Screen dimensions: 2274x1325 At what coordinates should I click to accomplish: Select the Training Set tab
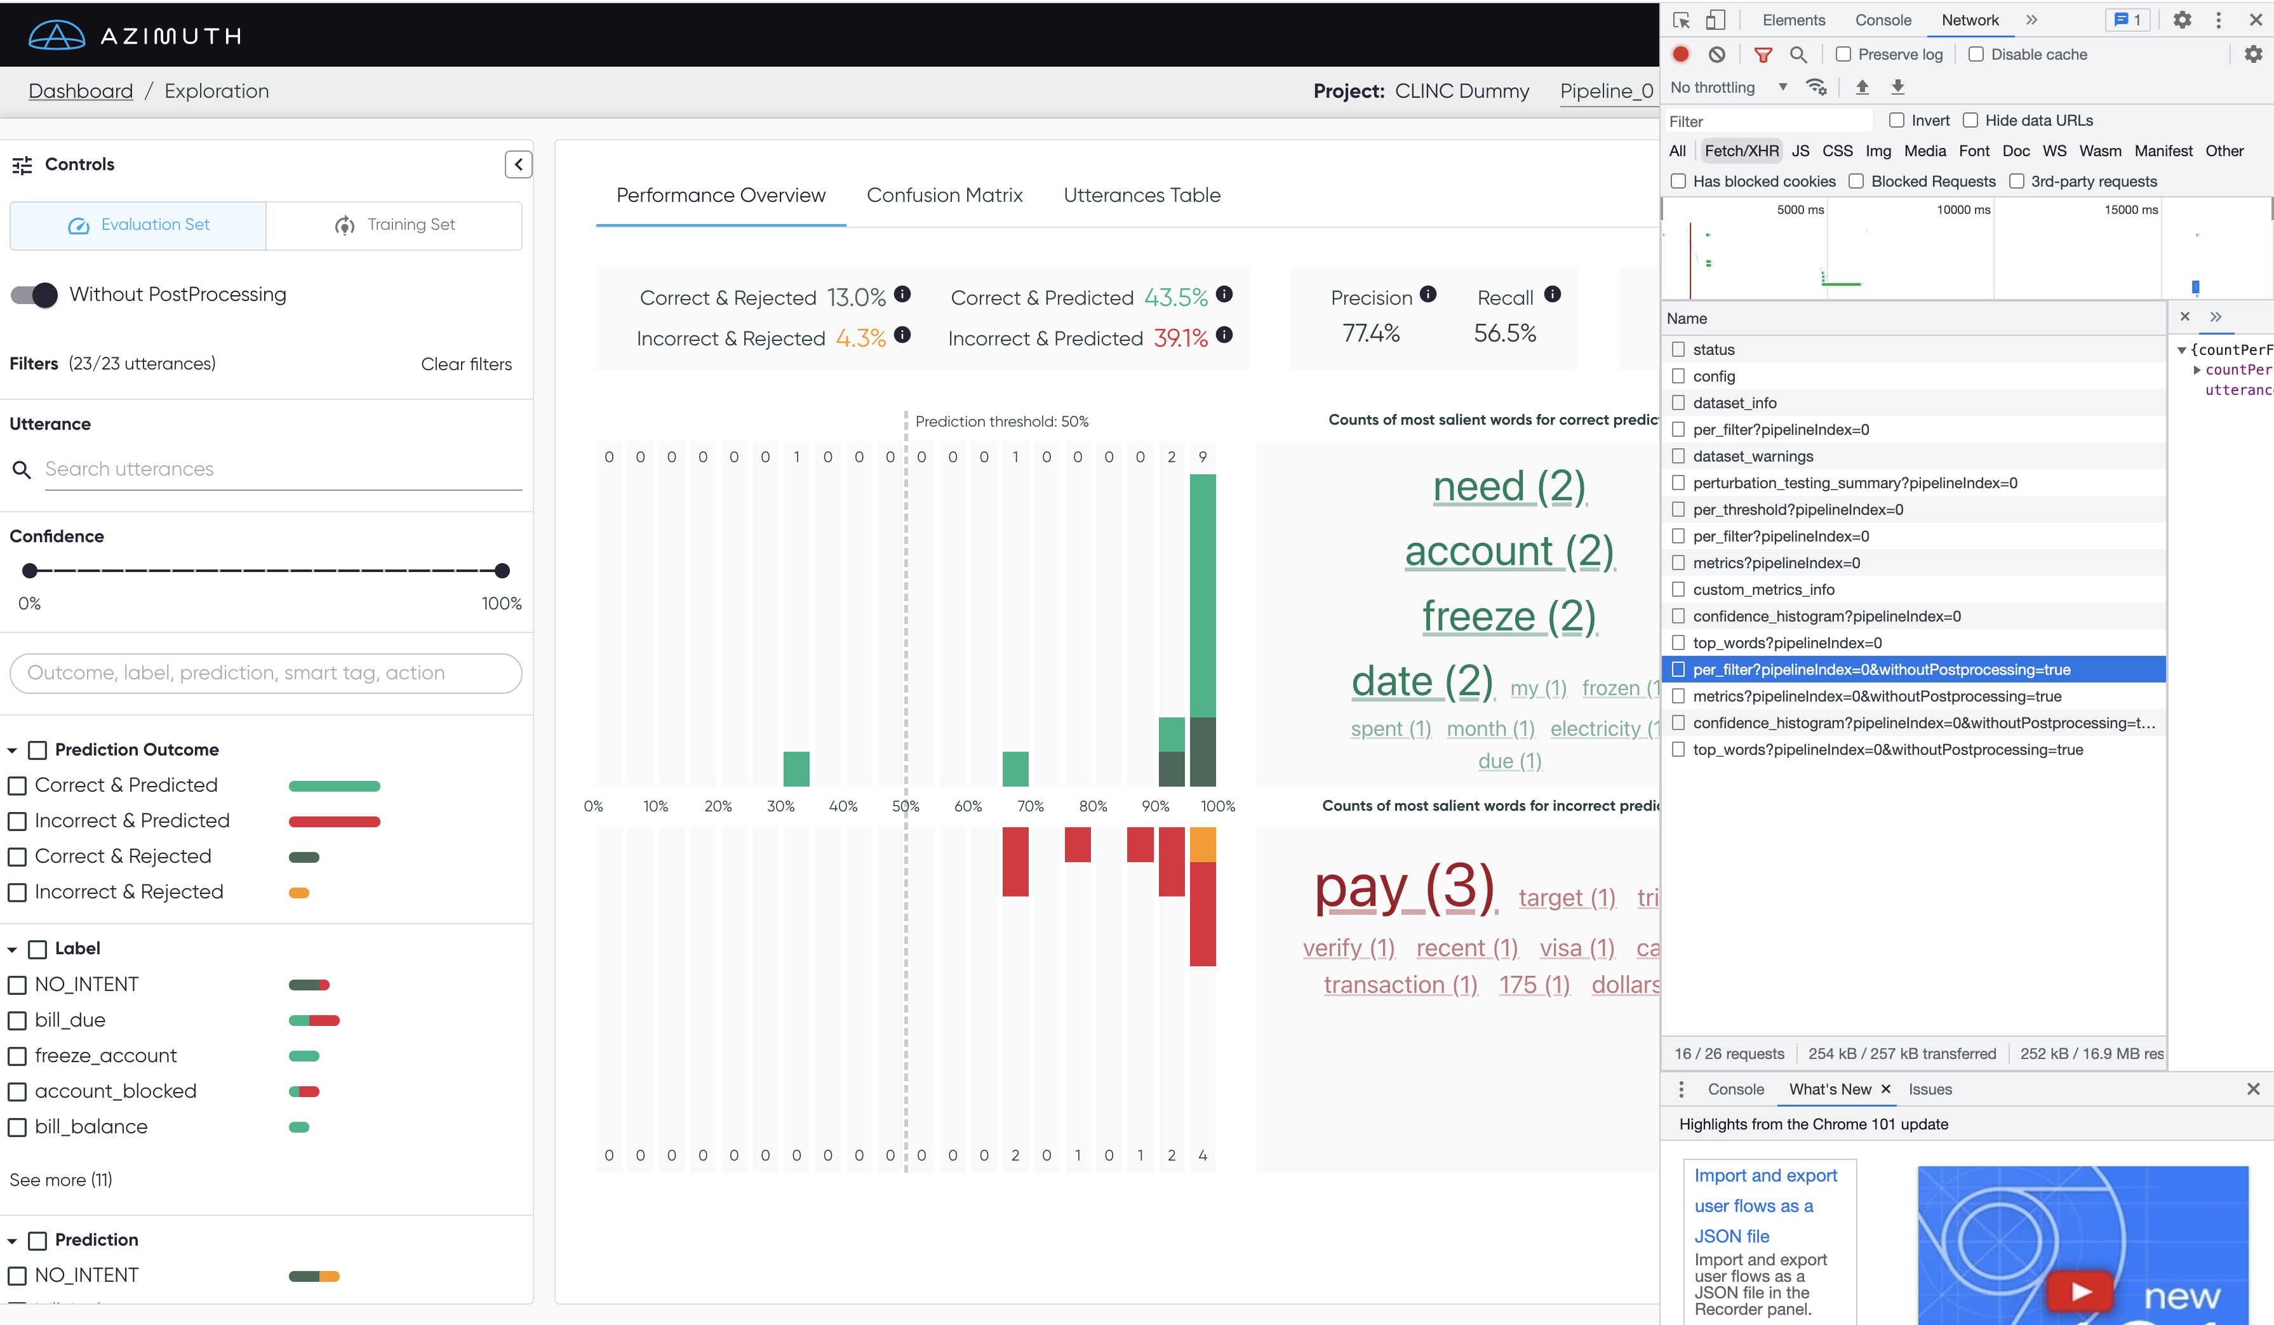coord(394,225)
